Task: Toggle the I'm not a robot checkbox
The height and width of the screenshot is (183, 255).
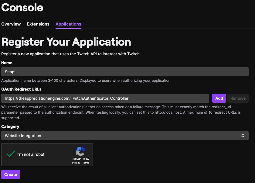Action: (11, 154)
